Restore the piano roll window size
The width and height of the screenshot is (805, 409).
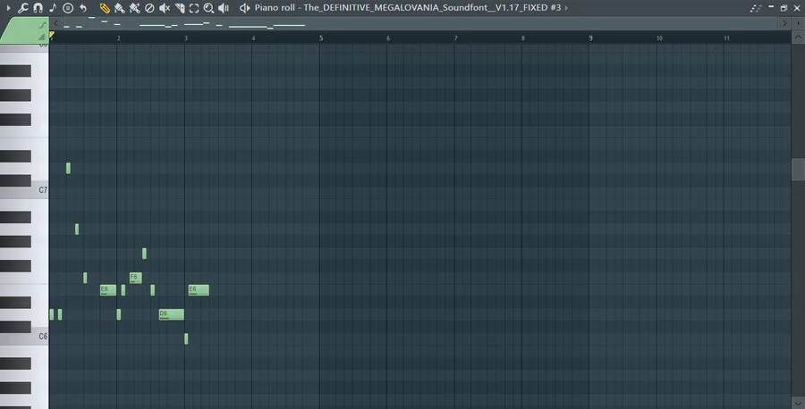click(784, 8)
